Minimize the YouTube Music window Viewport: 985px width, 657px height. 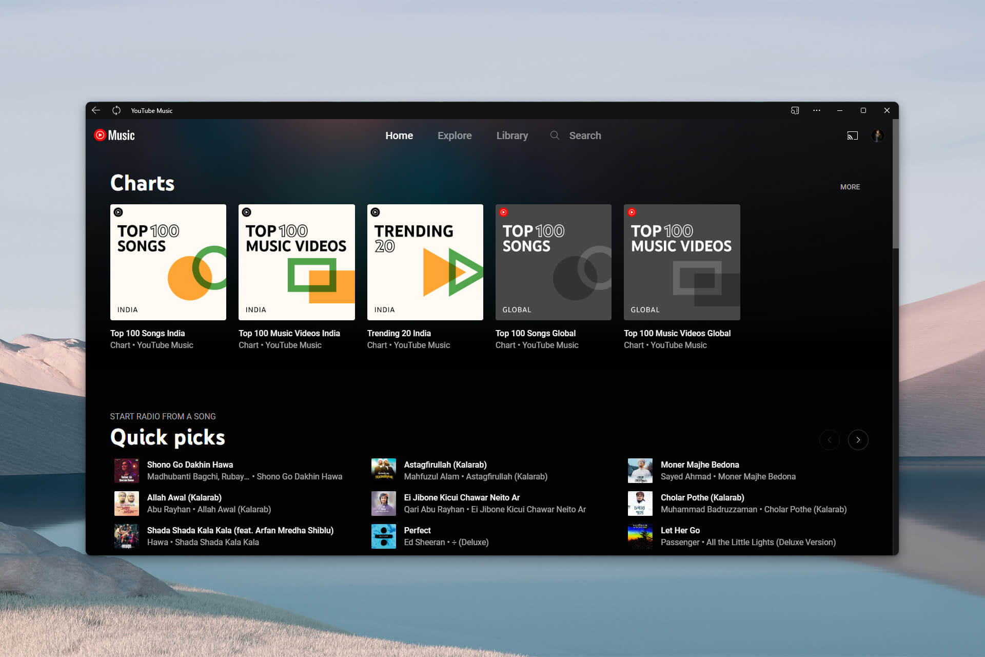pyautogui.click(x=840, y=110)
